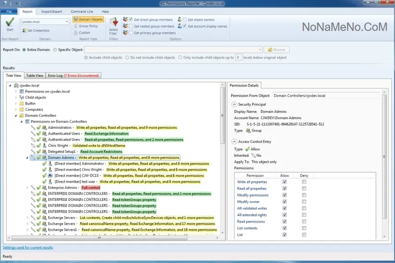Expand the Enterprise Admins tree node
The width and height of the screenshot is (395, 263).
click(x=27, y=188)
